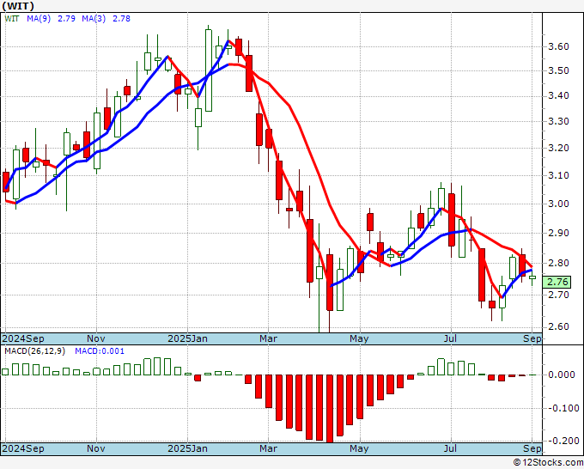Click the 3.40 price axis label

coord(558,95)
